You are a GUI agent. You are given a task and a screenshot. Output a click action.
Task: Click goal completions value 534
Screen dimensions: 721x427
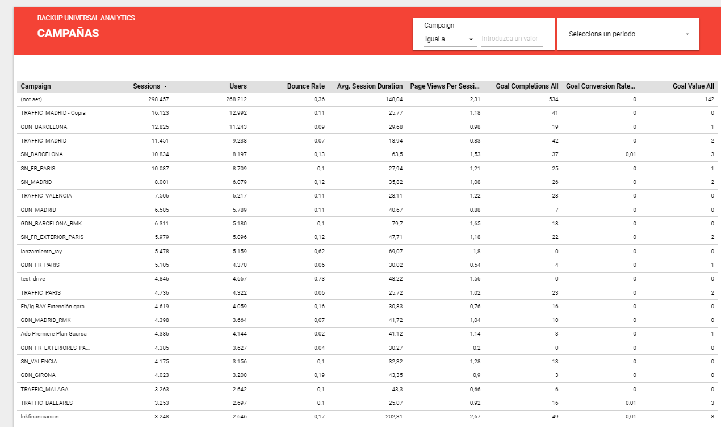point(554,99)
